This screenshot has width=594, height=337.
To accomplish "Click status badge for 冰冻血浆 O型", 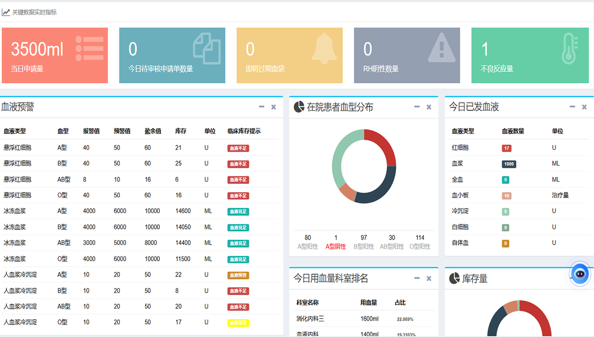I will (238, 260).
